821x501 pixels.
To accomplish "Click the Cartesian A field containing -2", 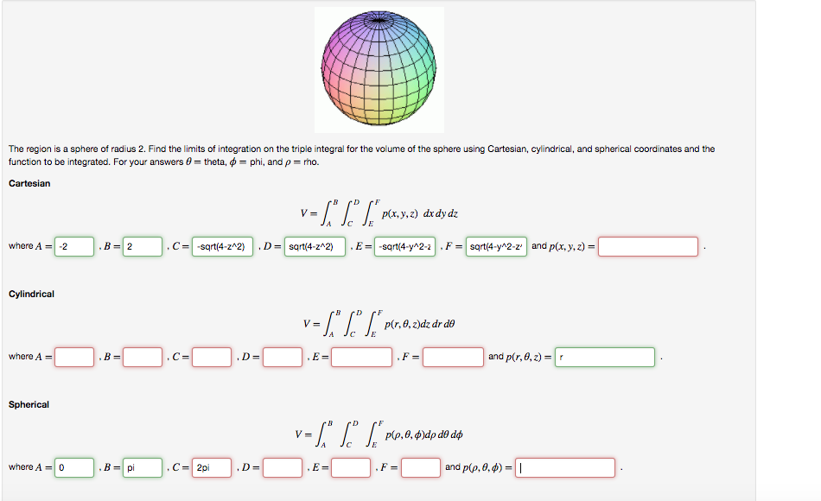I will point(73,246).
